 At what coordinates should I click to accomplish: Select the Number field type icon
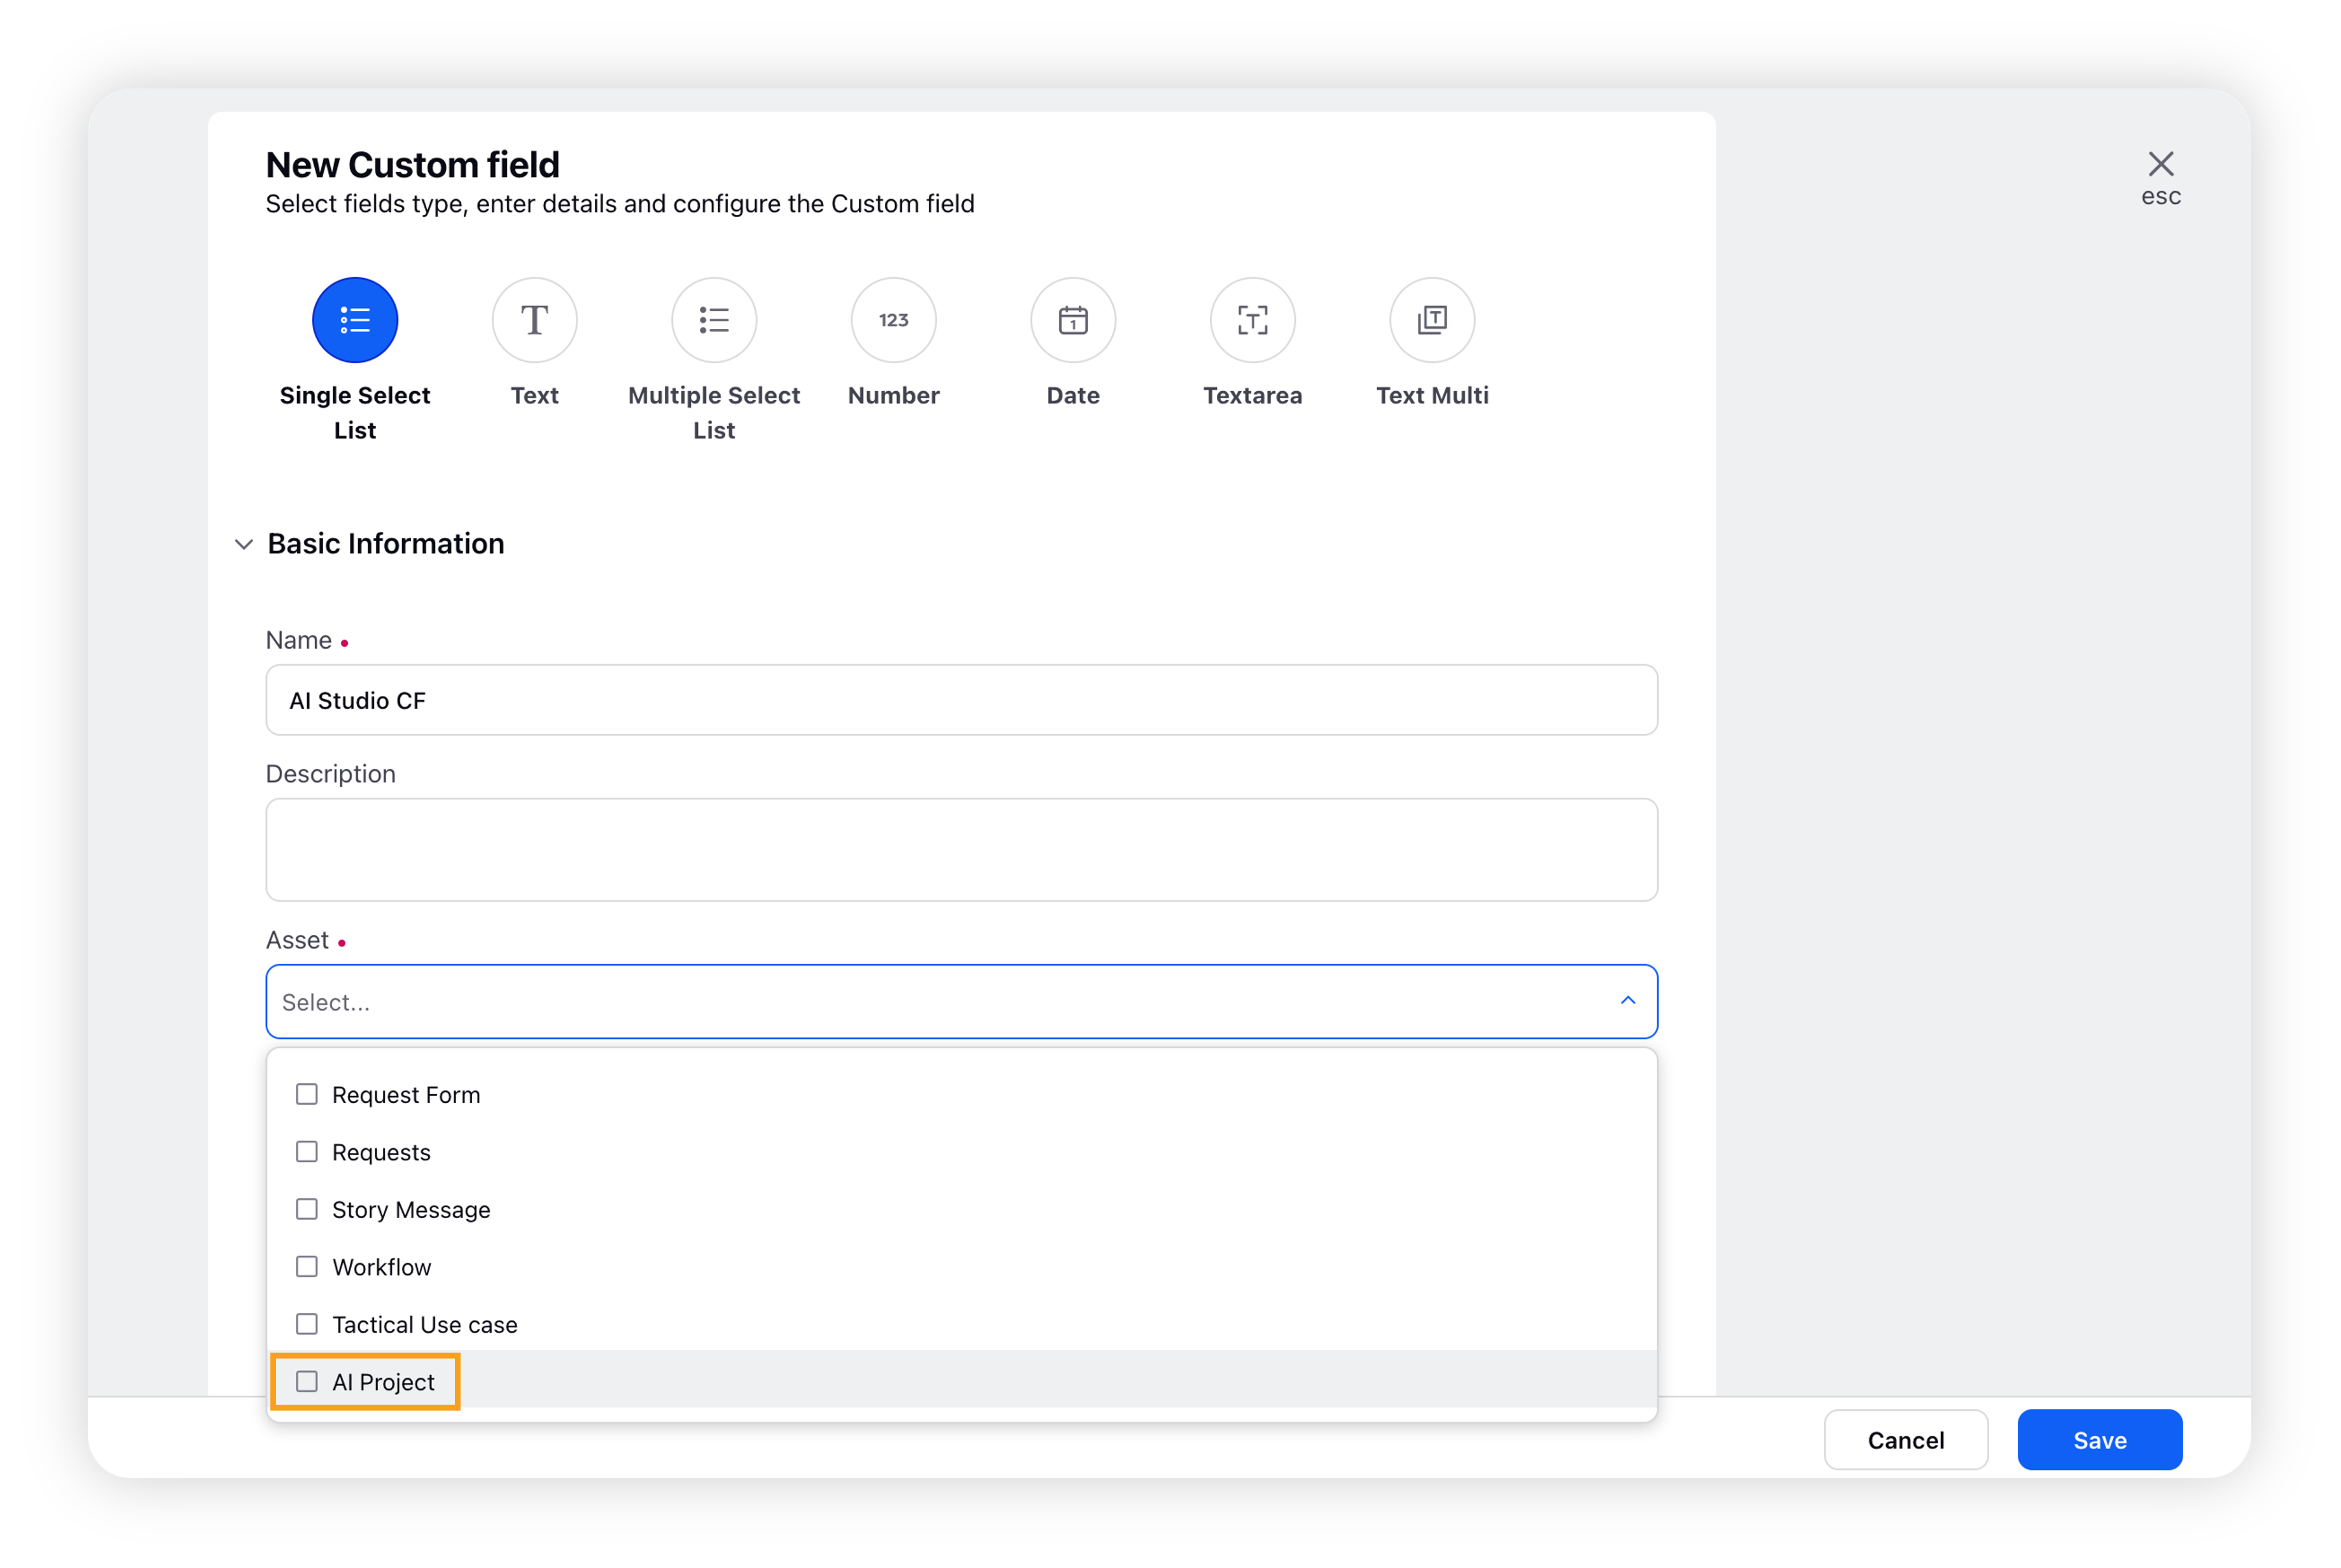click(x=893, y=320)
